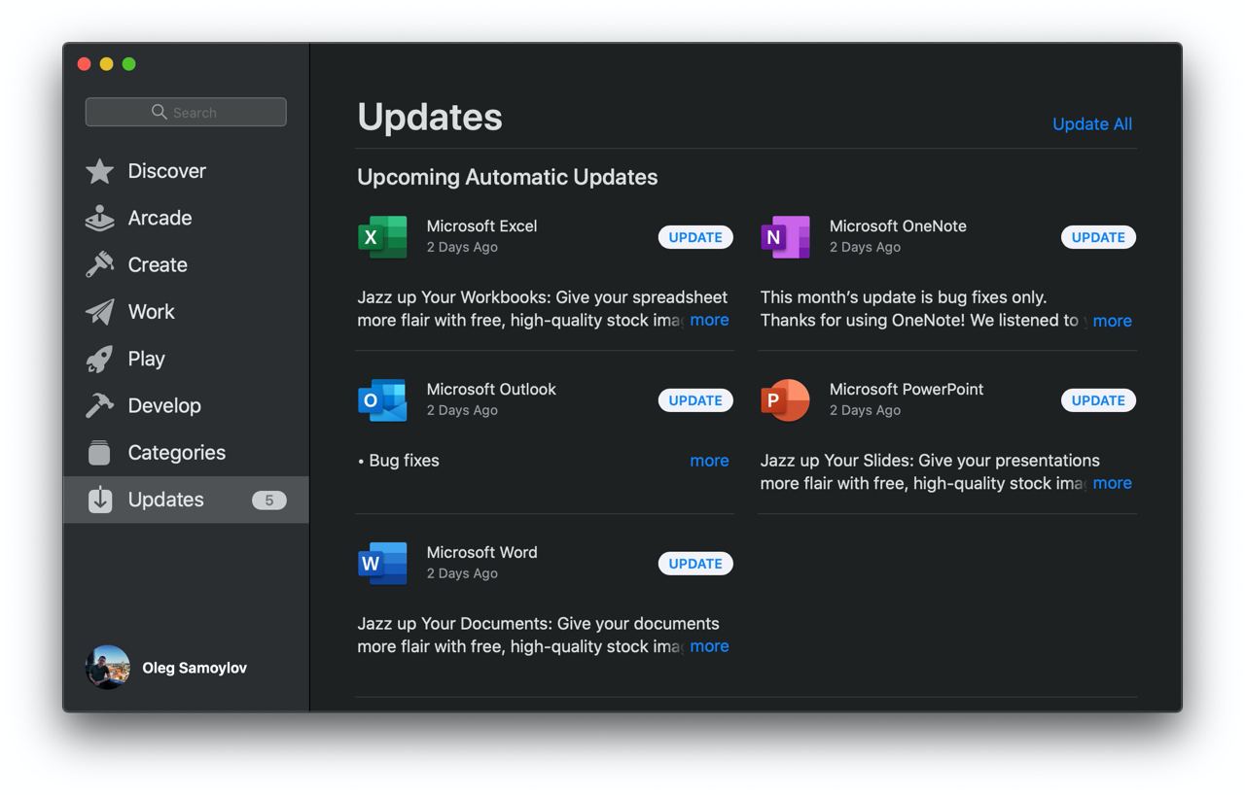Open the Microsoft Outlook app icon

tap(382, 400)
